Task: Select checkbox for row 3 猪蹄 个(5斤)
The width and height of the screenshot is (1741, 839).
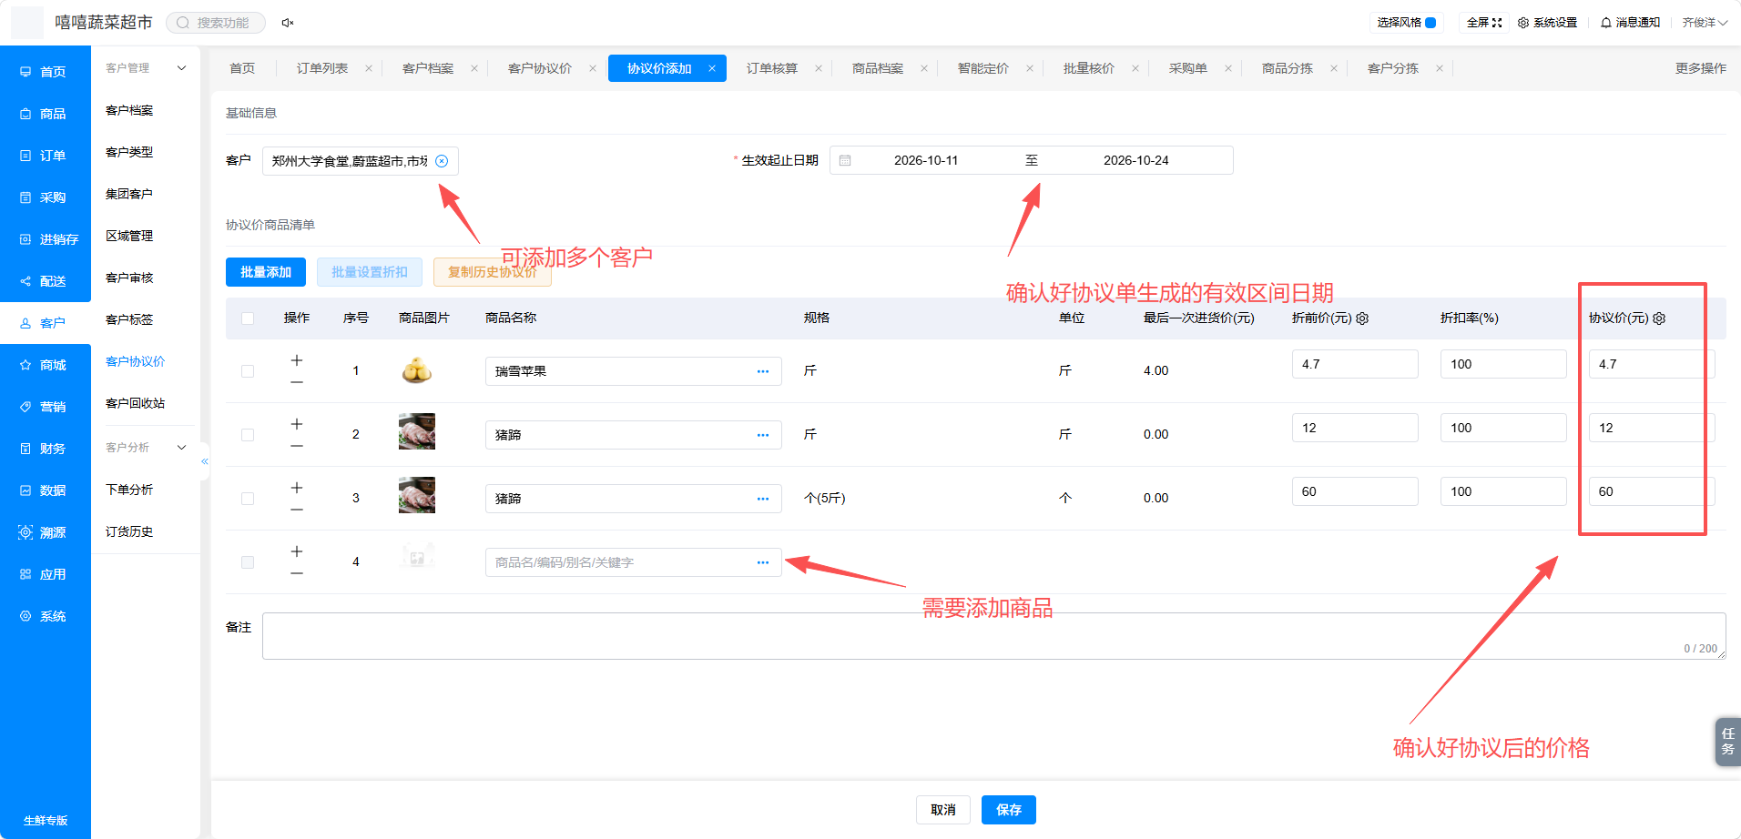Action: point(248,499)
